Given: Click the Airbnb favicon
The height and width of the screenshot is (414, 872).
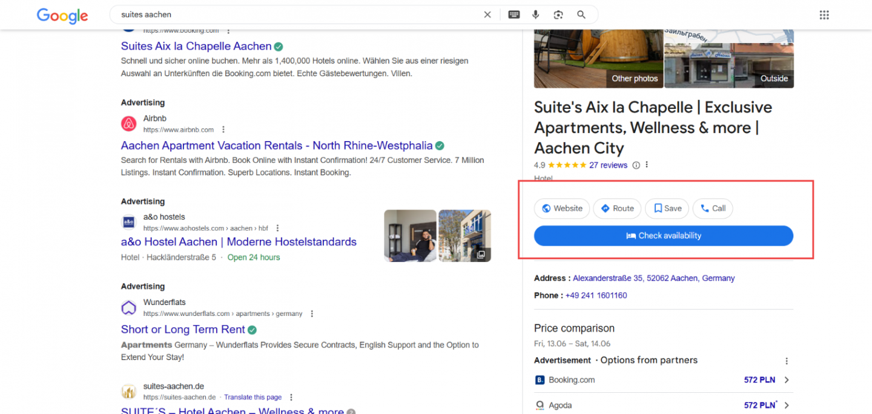Looking at the screenshot, I should click(x=129, y=124).
